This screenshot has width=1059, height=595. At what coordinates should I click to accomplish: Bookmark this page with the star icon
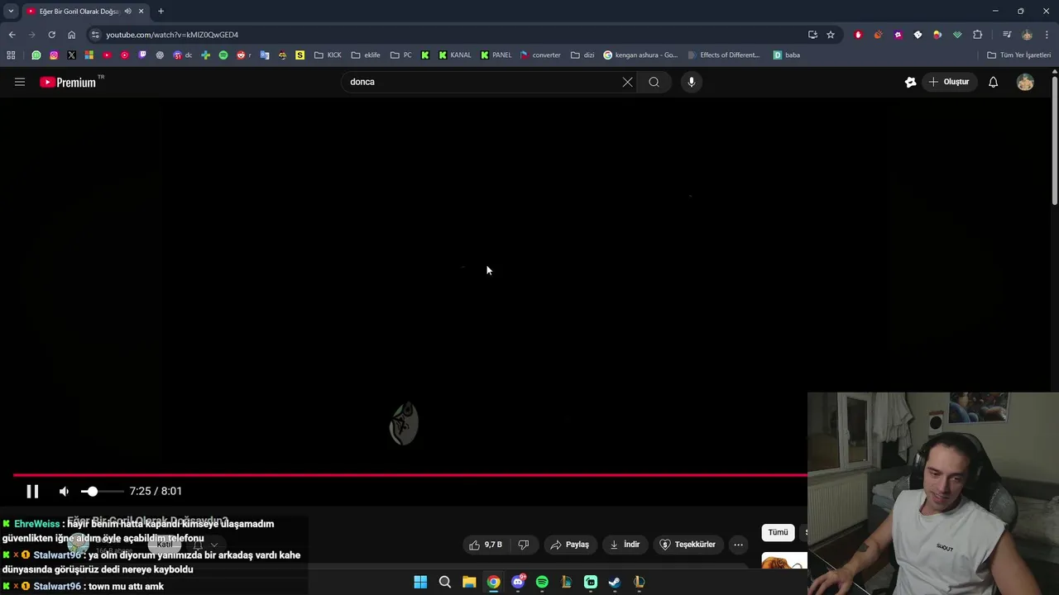pyautogui.click(x=831, y=35)
